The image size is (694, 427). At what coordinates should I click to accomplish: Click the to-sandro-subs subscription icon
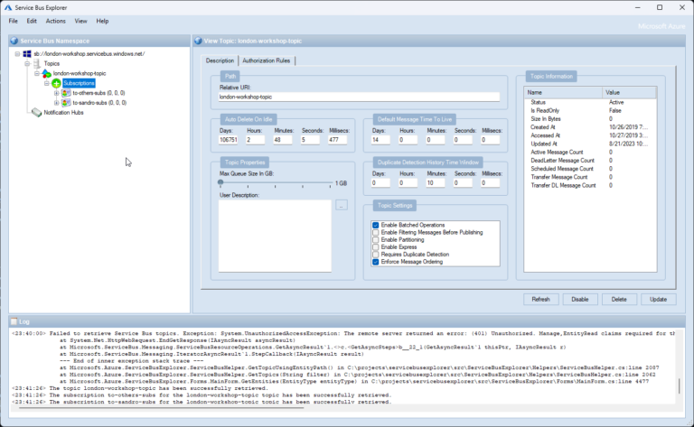(66, 103)
